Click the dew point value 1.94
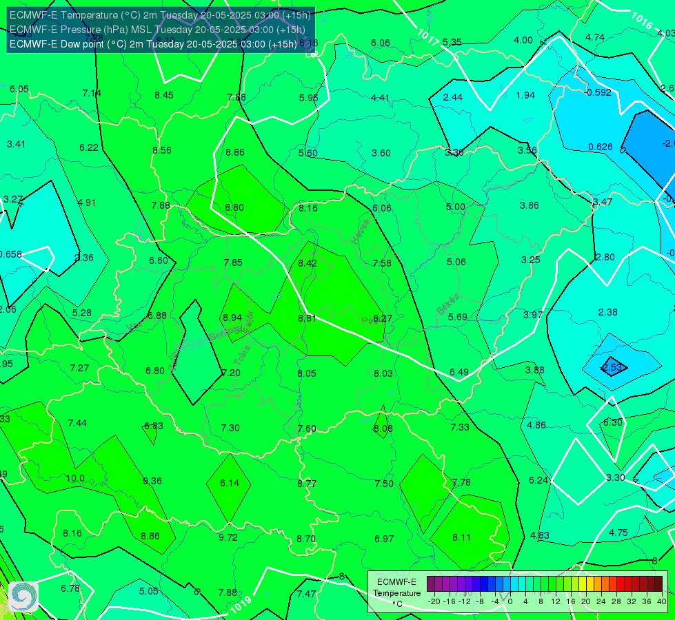 tap(525, 95)
